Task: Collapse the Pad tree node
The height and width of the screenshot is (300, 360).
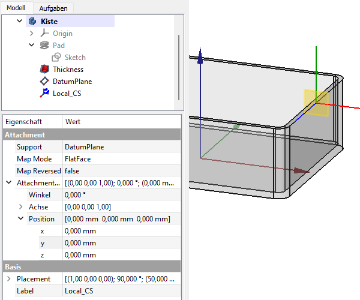Action: [32, 46]
